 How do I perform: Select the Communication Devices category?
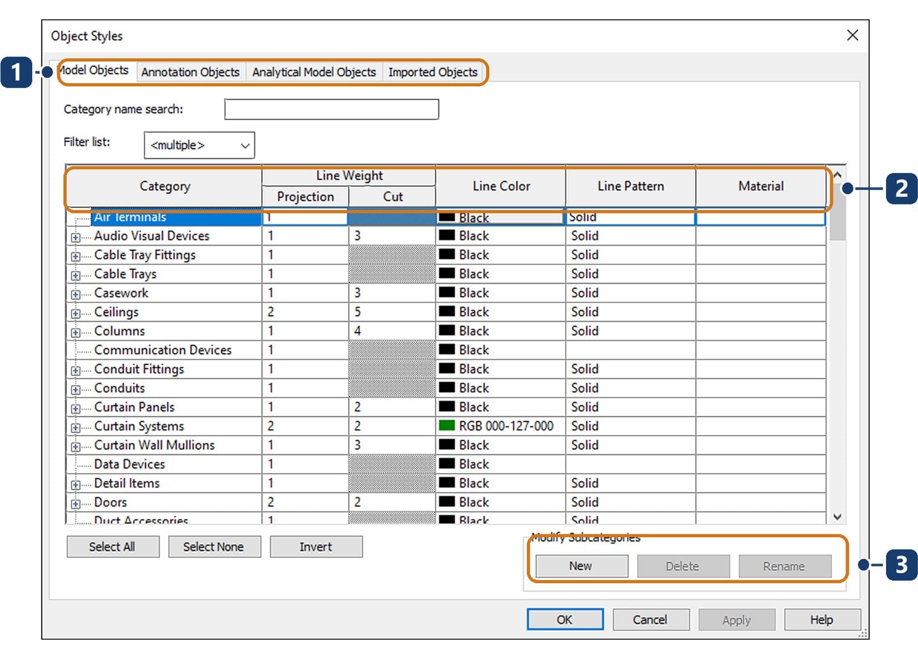point(163,350)
